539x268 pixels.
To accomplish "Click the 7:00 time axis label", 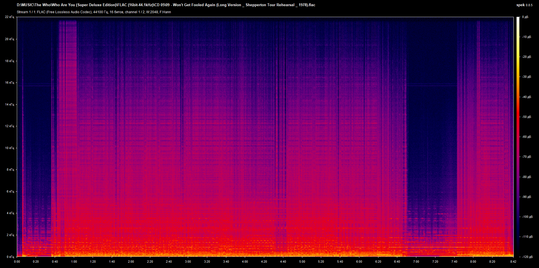I will [x=416, y=262].
